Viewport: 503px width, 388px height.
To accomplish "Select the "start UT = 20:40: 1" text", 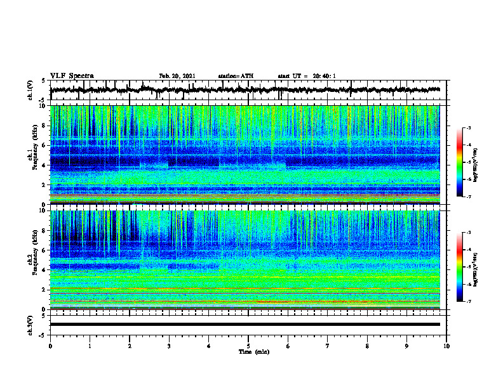I will click(307, 76).
